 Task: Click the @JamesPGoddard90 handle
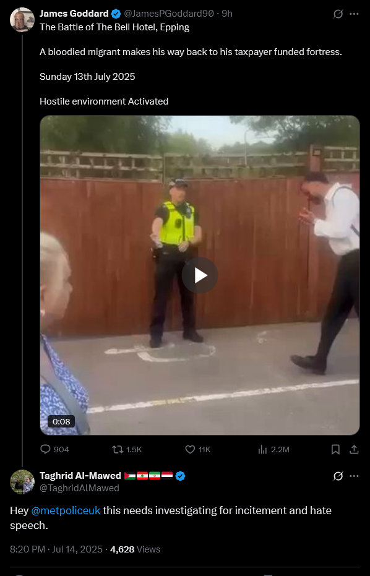(x=169, y=14)
